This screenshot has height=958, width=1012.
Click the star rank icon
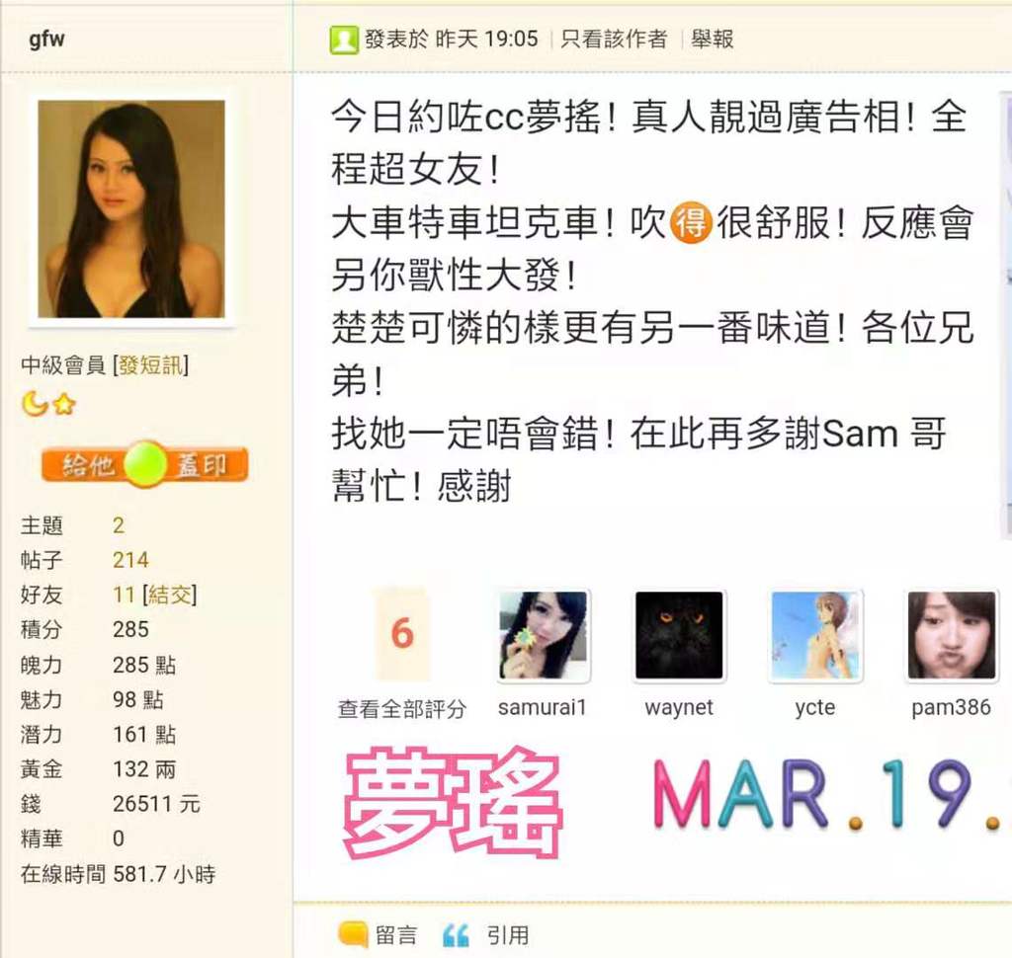64,405
